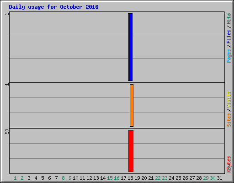The image size is (234, 183).
Task: Click the 'Sites' legend label
Action: (x=229, y=120)
